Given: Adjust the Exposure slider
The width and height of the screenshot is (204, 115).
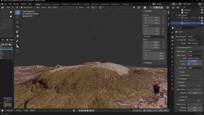Looking at the screenshot, I should coord(195,61).
